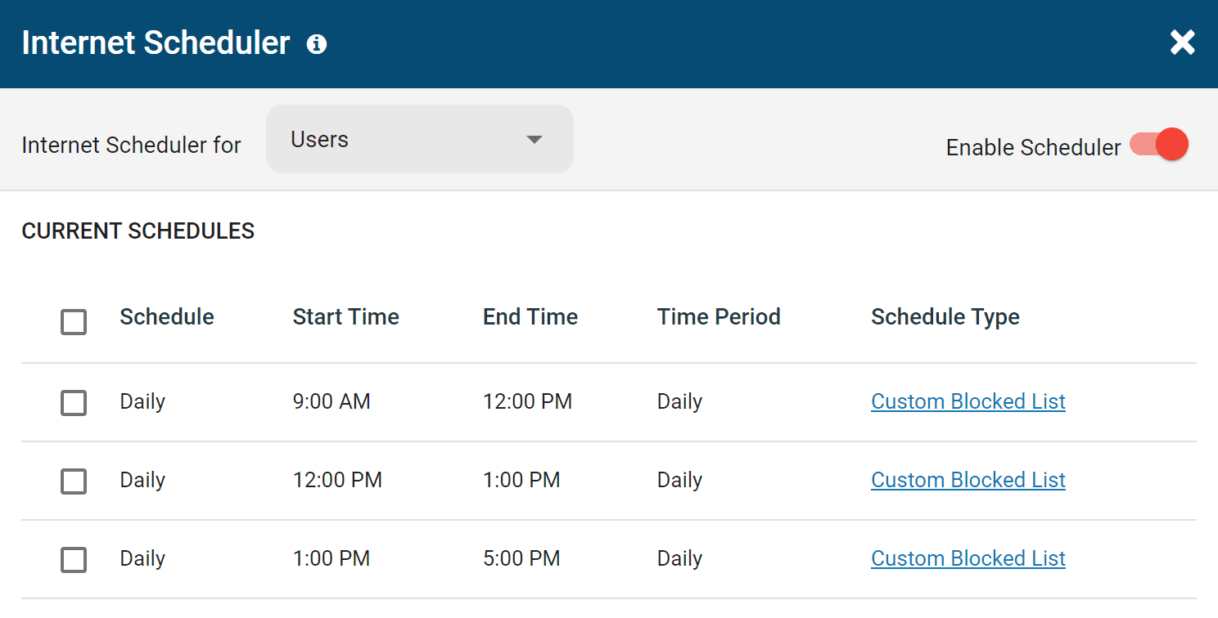Viewport: 1218px width, 618px height.
Task: Select the 9:00 AM schedule checkbox
Action: pyautogui.click(x=73, y=402)
